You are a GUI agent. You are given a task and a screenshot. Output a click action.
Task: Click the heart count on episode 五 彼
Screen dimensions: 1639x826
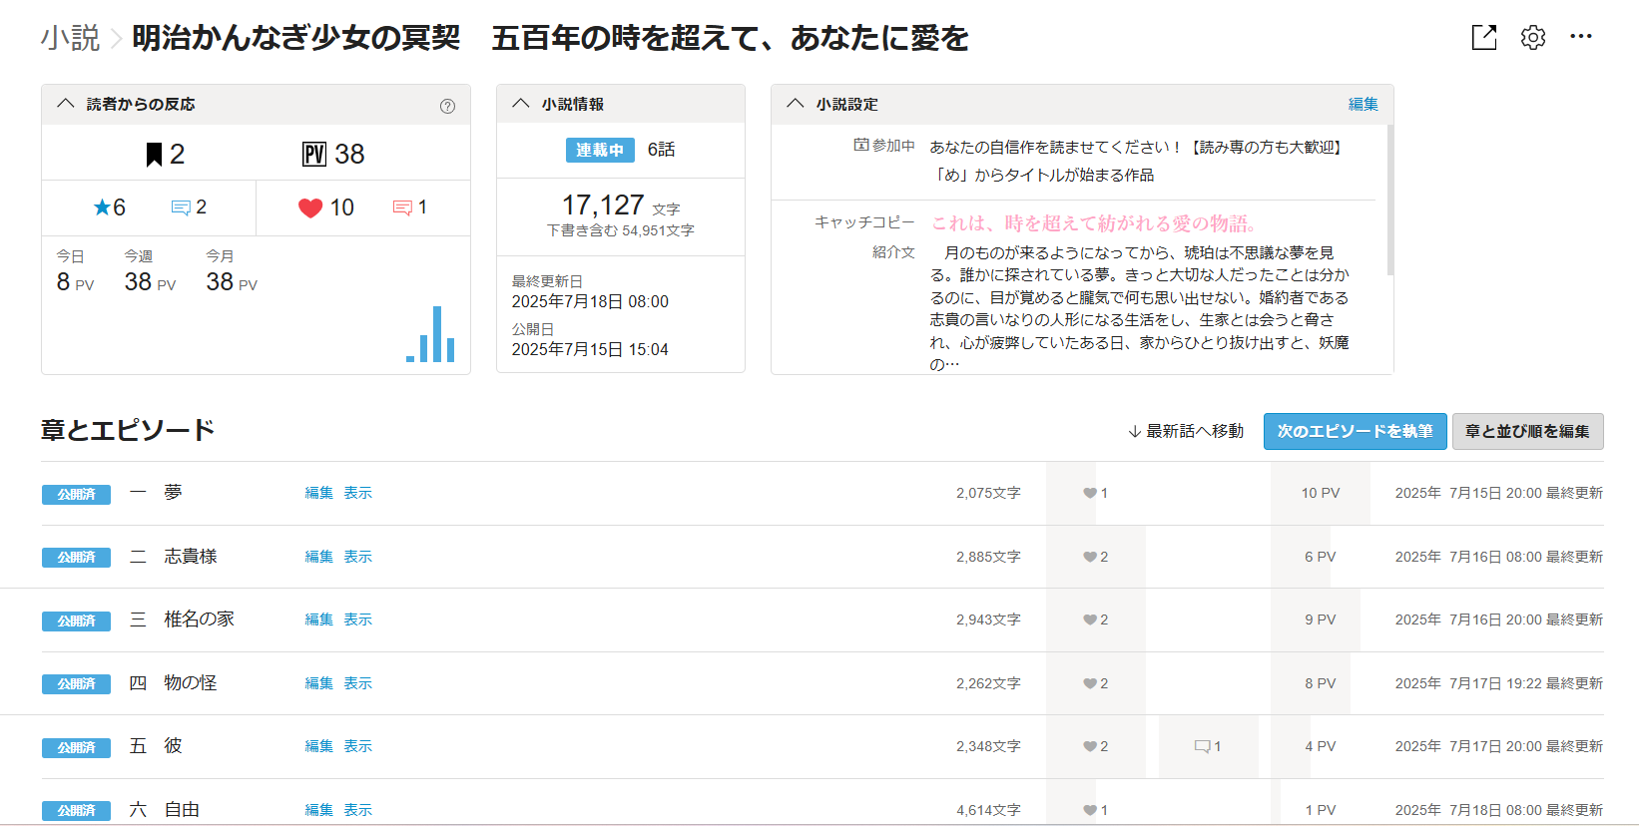click(x=1096, y=746)
